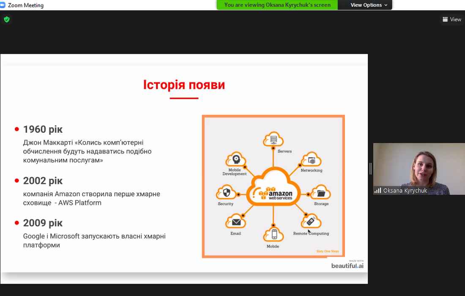Click the Servers cloud icon
This screenshot has width=465, height=296.
tap(273, 139)
